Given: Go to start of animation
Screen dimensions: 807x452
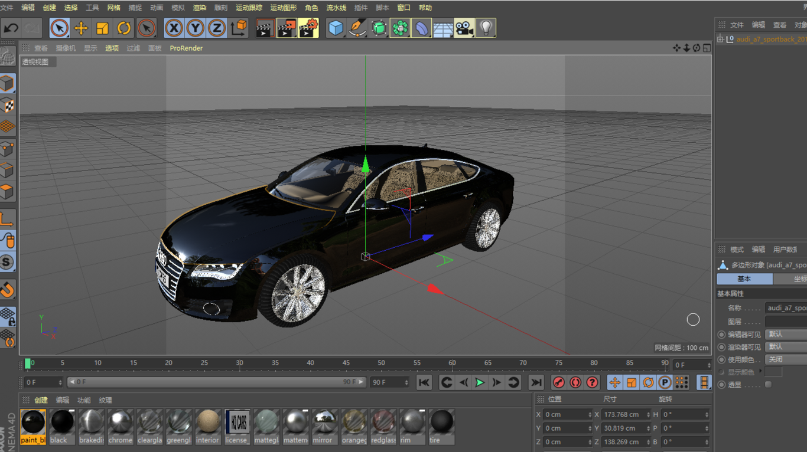Looking at the screenshot, I should [x=424, y=382].
